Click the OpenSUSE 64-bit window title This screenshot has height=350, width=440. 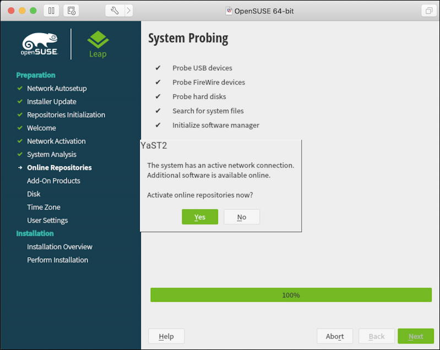pos(264,11)
